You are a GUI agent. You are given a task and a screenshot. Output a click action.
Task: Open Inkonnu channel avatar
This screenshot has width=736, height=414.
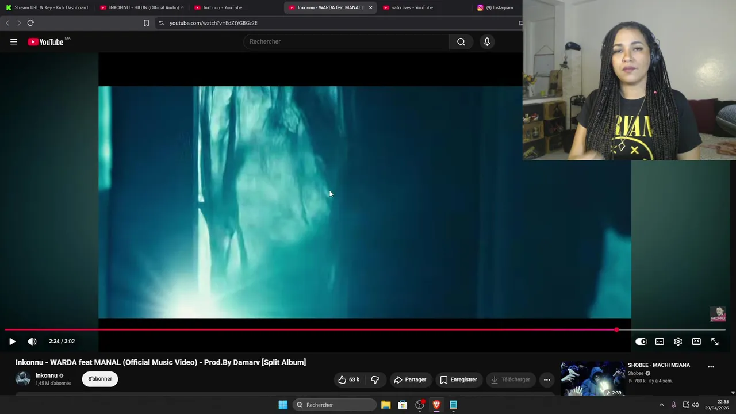[x=23, y=378]
